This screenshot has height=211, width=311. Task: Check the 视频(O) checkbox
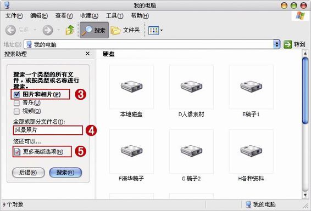tap(16, 111)
